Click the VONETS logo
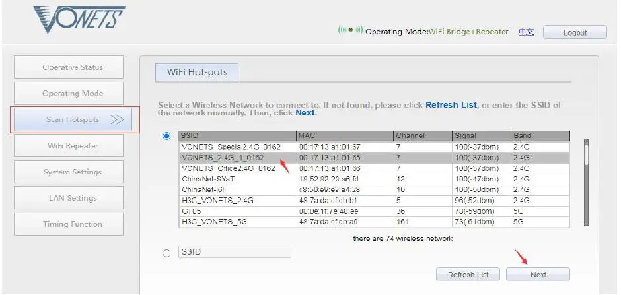The image size is (621, 295). tap(79, 19)
